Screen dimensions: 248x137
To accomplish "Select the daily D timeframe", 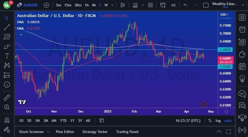I will click(x=100, y=5).
